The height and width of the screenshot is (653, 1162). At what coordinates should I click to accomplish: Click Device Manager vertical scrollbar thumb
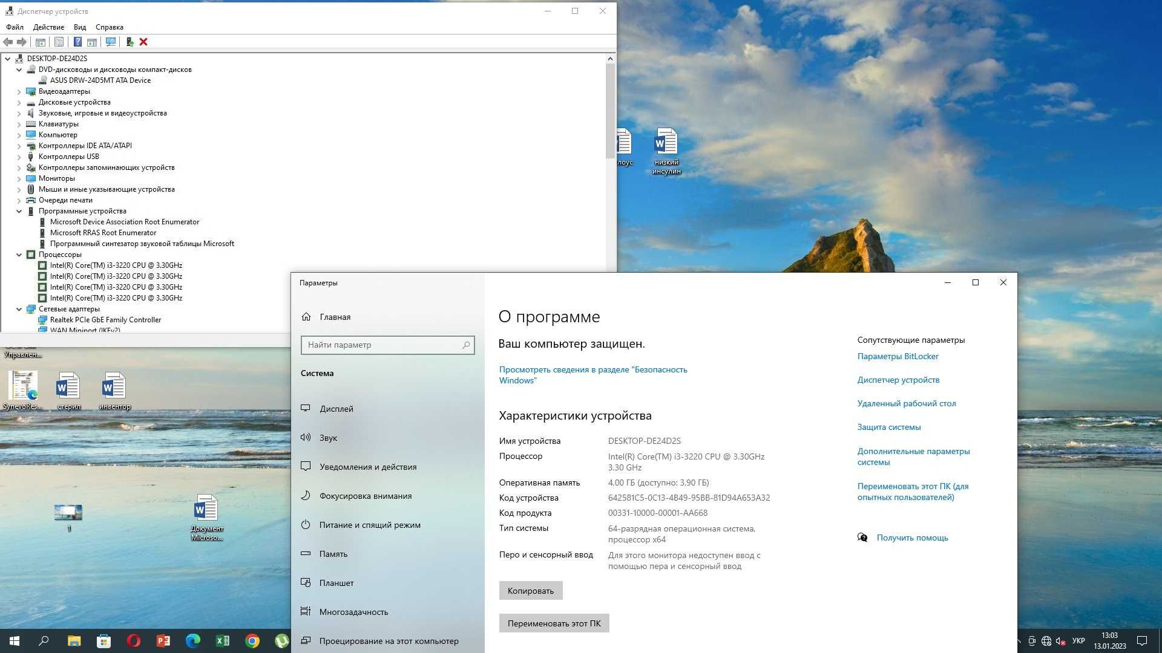[x=610, y=111]
